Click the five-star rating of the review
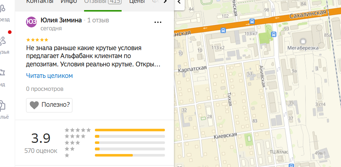341x167 pixels. 37,40
